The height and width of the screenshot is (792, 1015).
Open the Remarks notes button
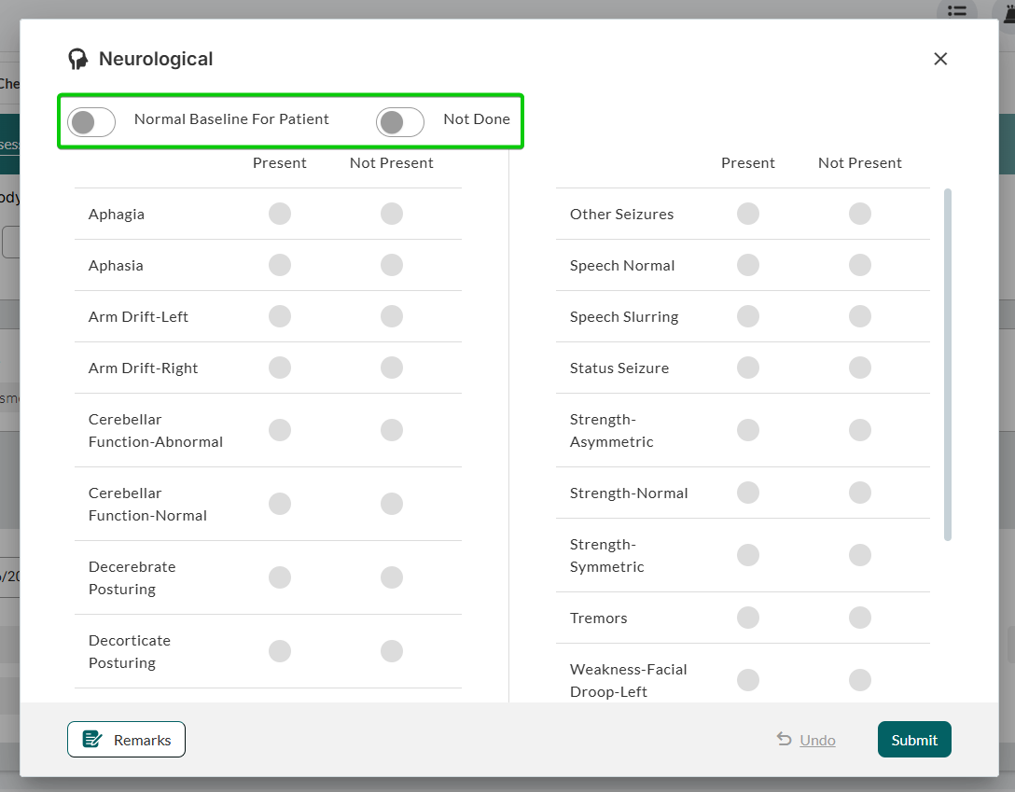pyautogui.click(x=126, y=740)
